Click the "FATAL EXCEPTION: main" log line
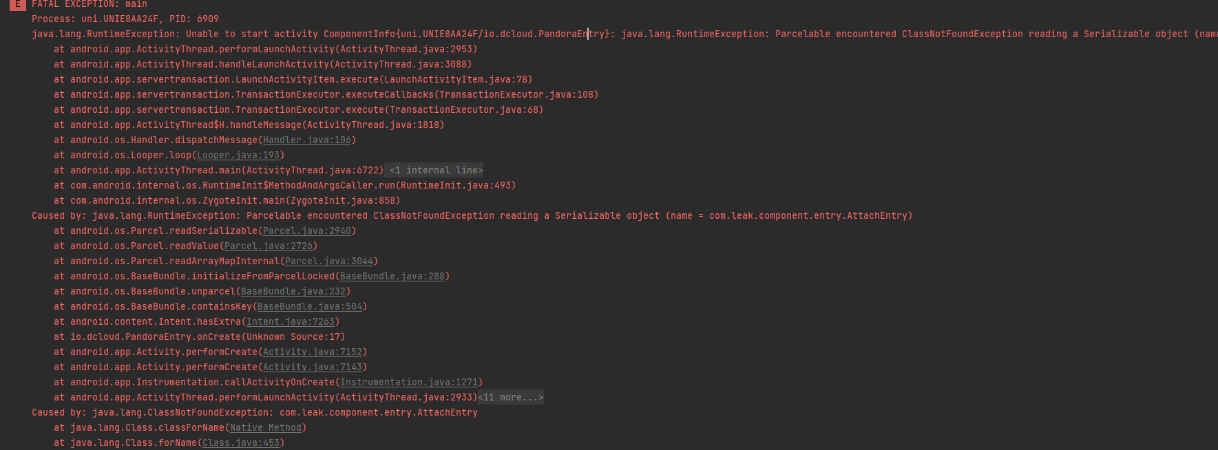This screenshot has width=1218, height=450. pos(90,4)
